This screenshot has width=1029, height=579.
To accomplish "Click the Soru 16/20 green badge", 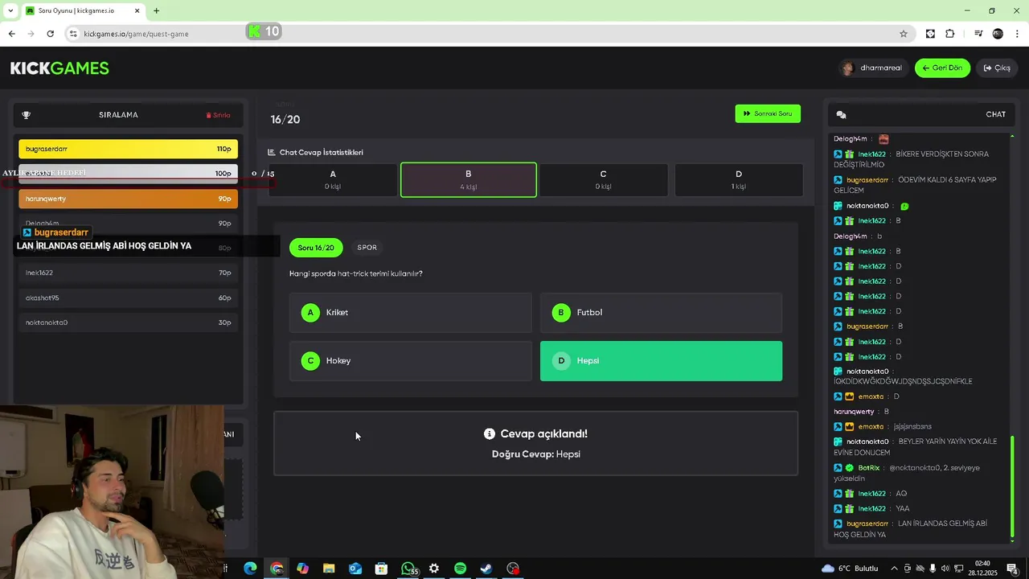I will (x=316, y=248).
